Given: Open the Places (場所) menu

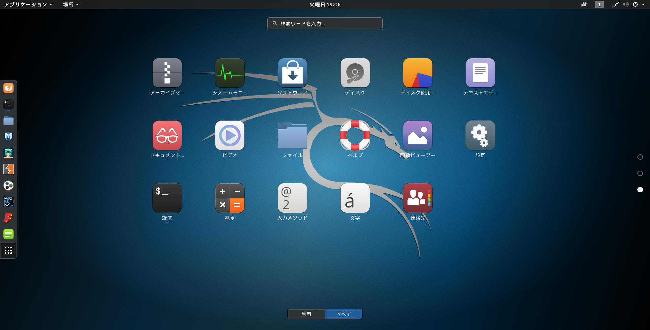Looking at the screenshot, I should coord(71,4).
